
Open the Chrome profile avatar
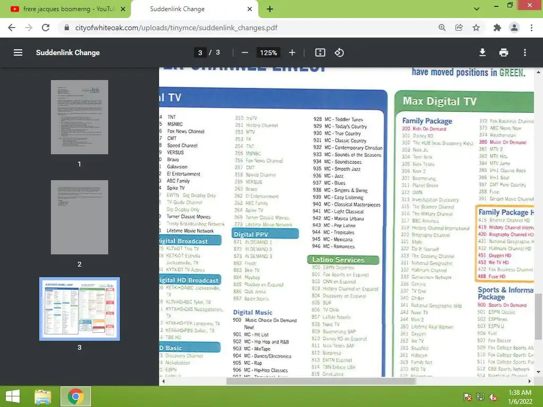(514, 28)
